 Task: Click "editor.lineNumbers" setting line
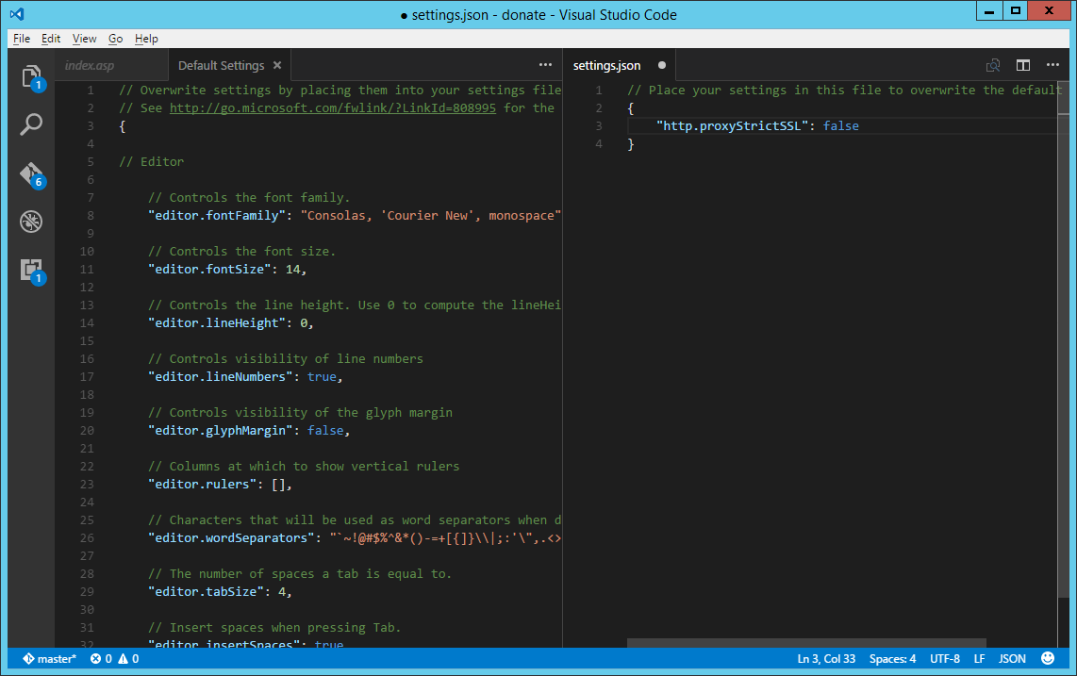(x=245, y=376)
